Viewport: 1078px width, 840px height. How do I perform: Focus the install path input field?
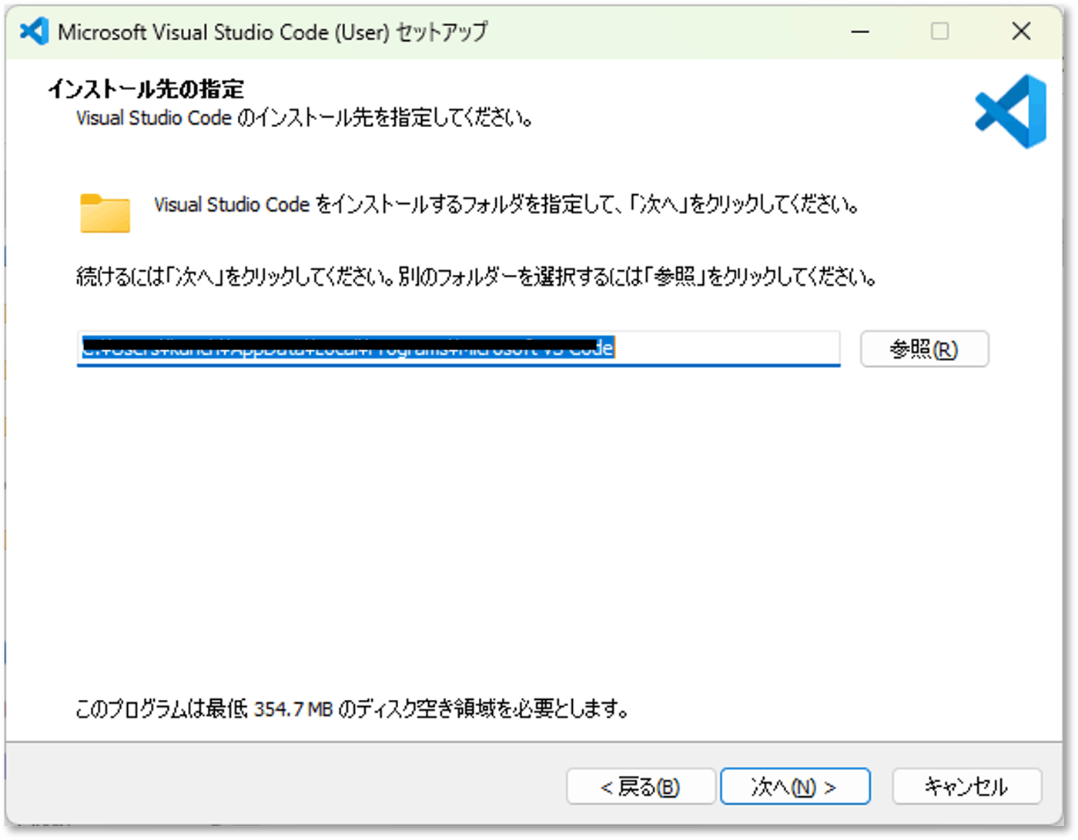click(458, 349)
